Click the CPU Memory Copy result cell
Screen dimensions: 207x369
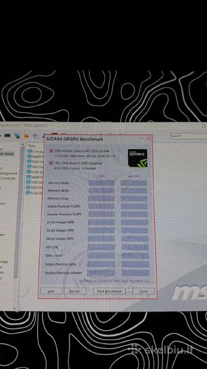click(134, 198)
